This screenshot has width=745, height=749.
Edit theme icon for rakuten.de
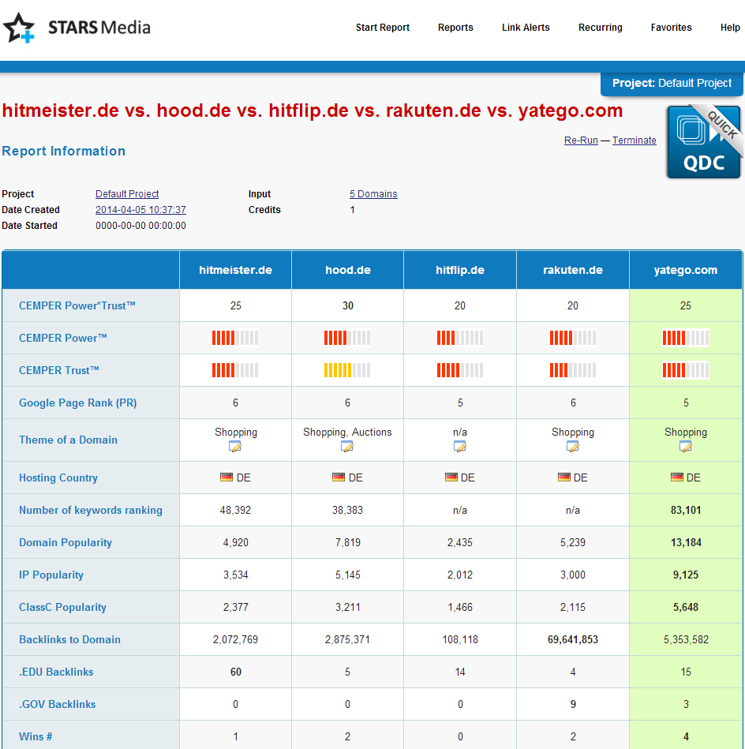(x=573, y=447)
